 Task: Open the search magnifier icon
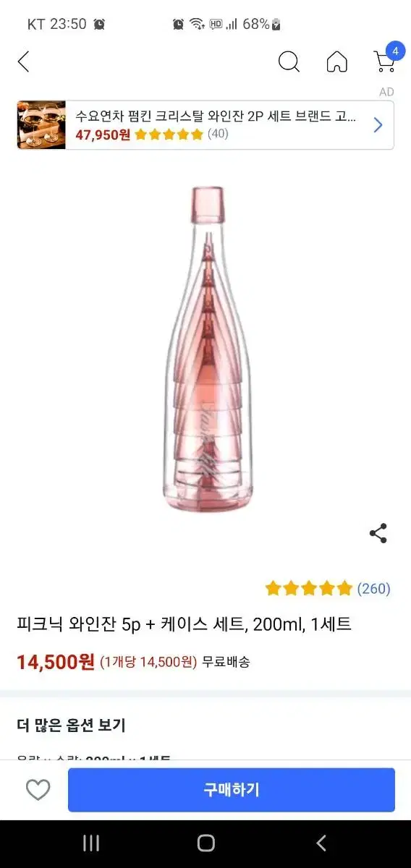pos(289,62)
